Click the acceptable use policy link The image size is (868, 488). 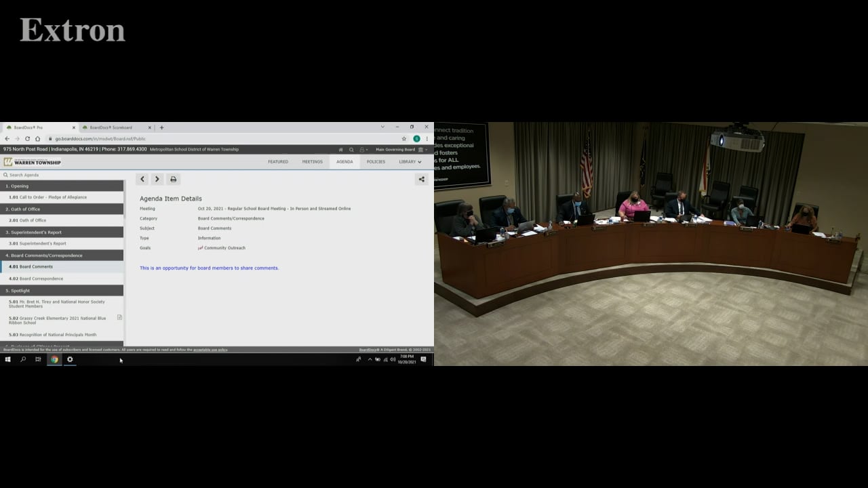point(210,350)
